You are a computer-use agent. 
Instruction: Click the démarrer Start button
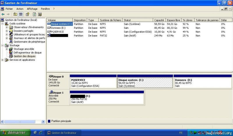coord(14,133)
